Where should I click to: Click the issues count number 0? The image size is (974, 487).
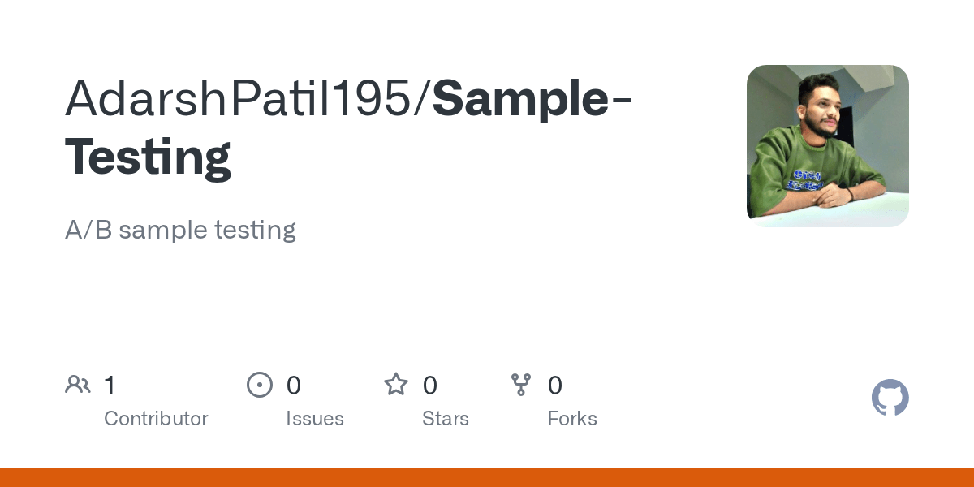pyautogui.click(x=294, y=385)
